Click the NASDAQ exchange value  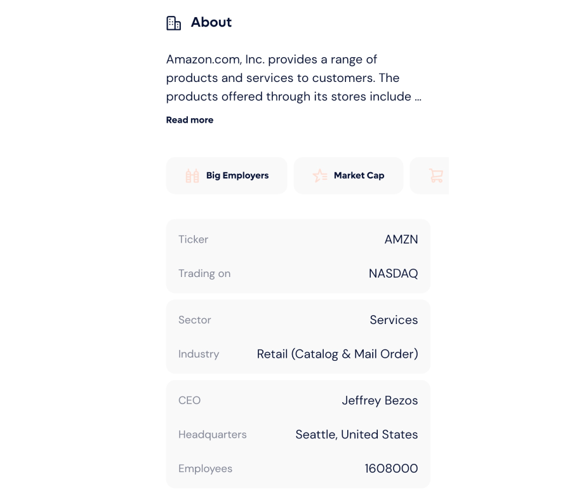tap(393, 273)
